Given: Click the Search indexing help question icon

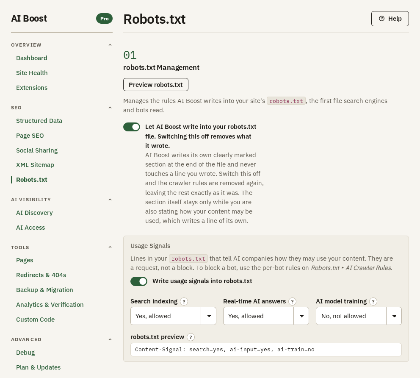Looking at the screenshot, I should [184, 302].
